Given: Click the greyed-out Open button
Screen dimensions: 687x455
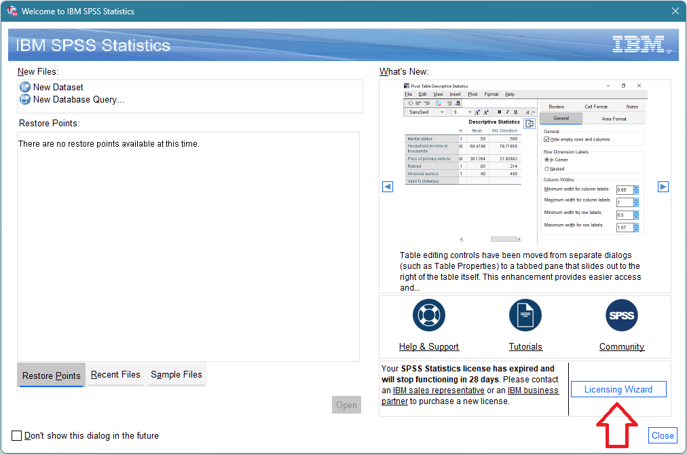Looking at the screenshot, I should (x=346, y=405).
